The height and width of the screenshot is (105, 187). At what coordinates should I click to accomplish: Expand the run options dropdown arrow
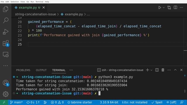(164, 8)
